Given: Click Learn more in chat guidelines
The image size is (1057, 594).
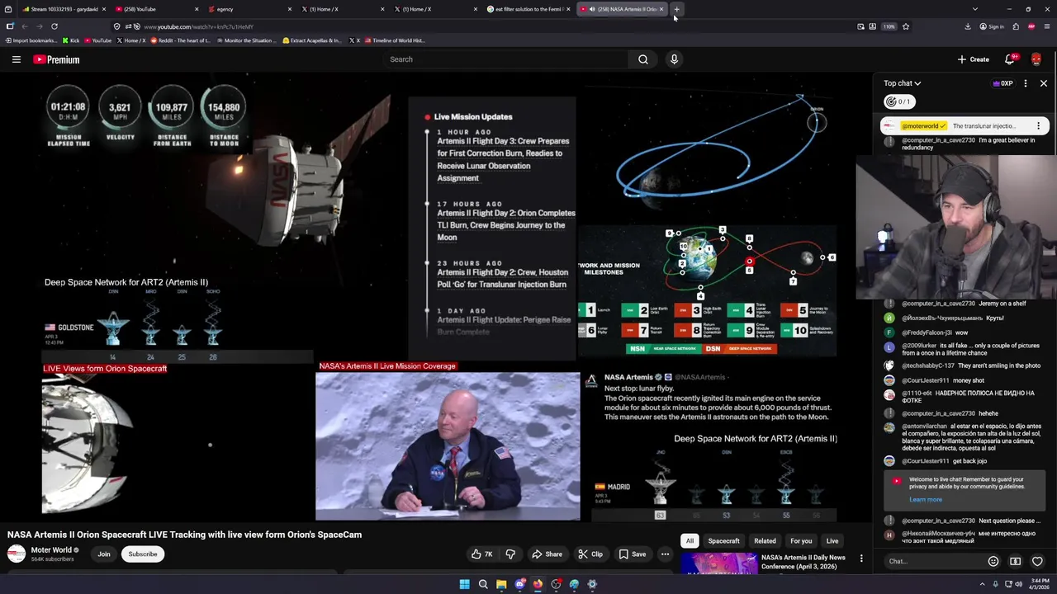Looking at the screenshot, I should tap(926, 499).
